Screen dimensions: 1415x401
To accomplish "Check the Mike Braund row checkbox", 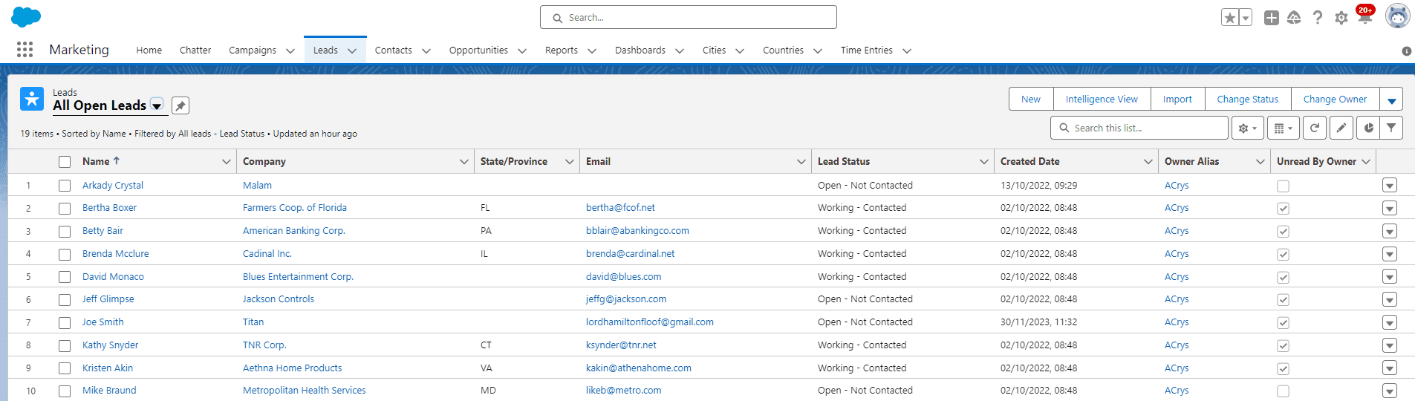I will click(x=65, y=391).
